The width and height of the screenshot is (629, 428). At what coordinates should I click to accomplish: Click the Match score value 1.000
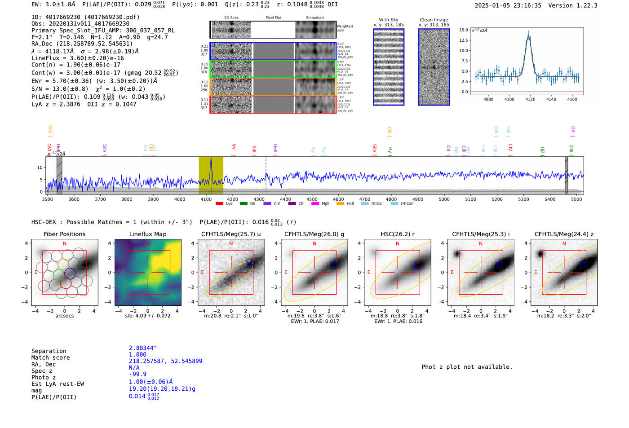137,354
